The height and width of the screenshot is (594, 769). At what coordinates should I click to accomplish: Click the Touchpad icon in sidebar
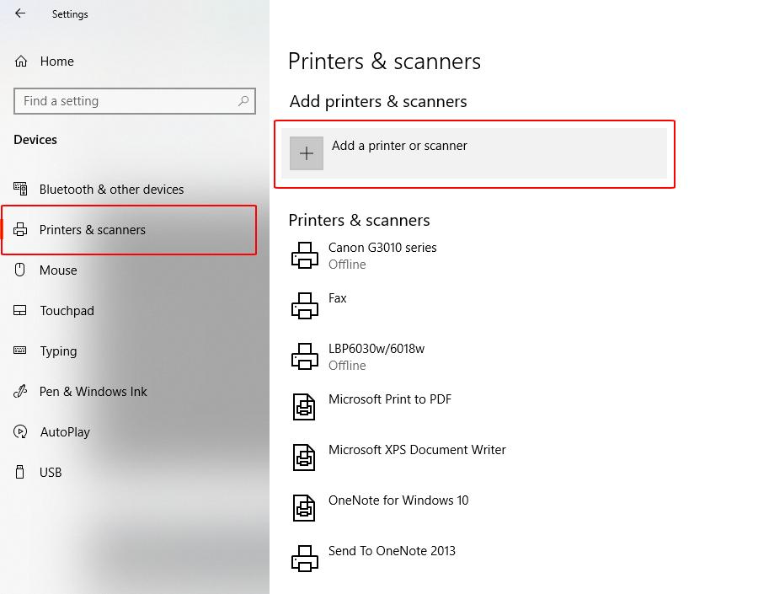coord(19,311)
